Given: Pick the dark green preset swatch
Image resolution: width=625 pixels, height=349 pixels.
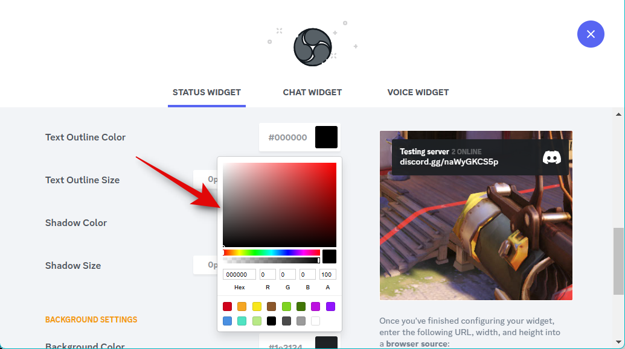Looking at the screenshot, I should (301, 306).
